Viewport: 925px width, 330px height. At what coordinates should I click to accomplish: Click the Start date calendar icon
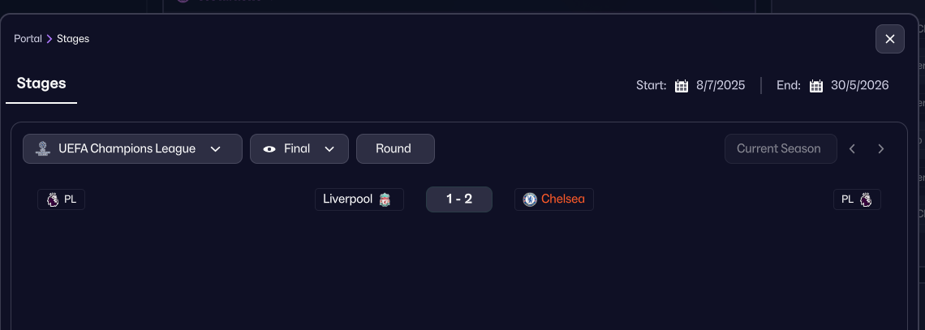pos(682,86)
